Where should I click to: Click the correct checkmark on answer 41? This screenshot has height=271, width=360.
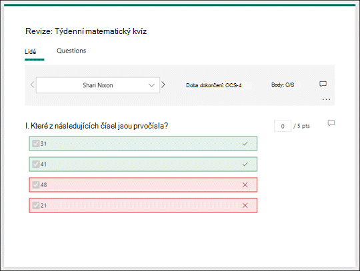(x=245, y=164)
